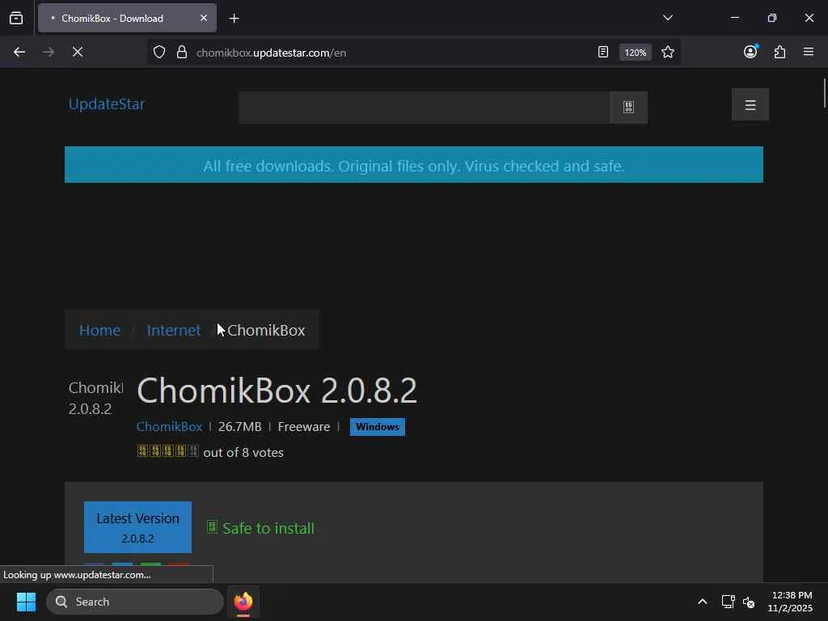The image size is (828, 621).
Task: Open the Internet breadcrumb link
Action: coord(173,330)
